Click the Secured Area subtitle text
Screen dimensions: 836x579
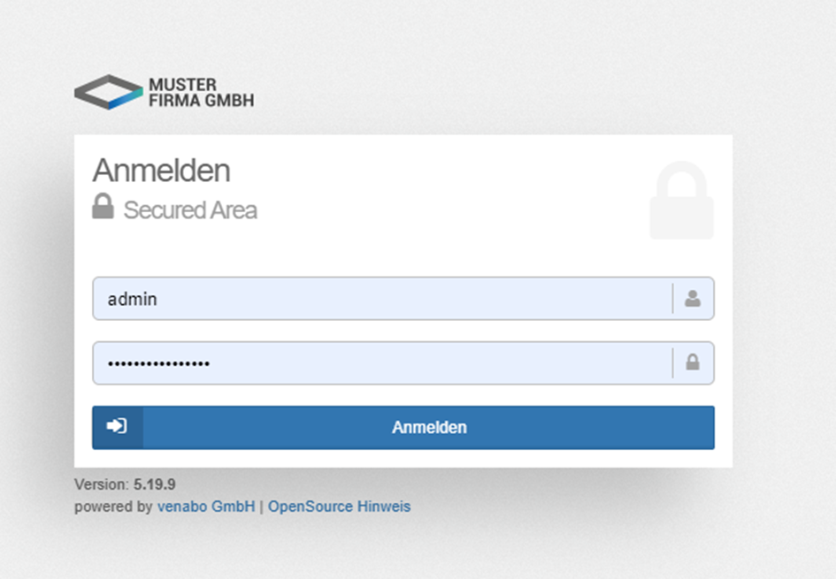click(190, 210)
